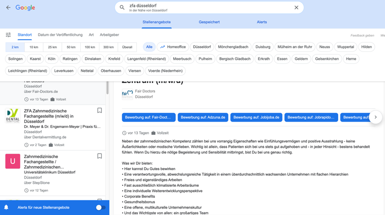
Task: Choose the 10 km radius
Action: pos(34,47)
